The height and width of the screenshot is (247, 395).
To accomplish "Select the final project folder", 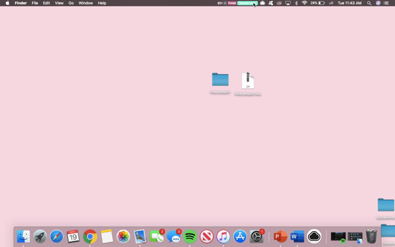I will [x=220, y=80].
